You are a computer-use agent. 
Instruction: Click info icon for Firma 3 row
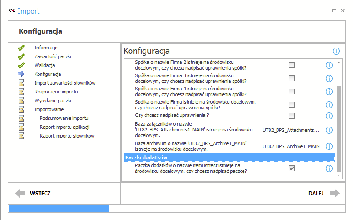pyautogui.click(x=329, y=78)
